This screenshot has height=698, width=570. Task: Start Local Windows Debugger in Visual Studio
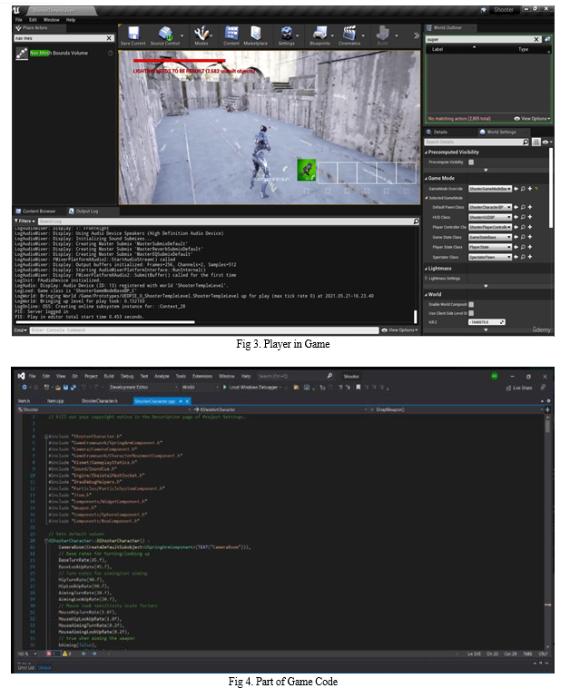pyautogui.click(x=252, y=388)
